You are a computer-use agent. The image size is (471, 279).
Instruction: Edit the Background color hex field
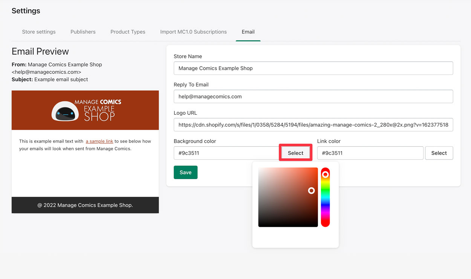pos(226,153)
